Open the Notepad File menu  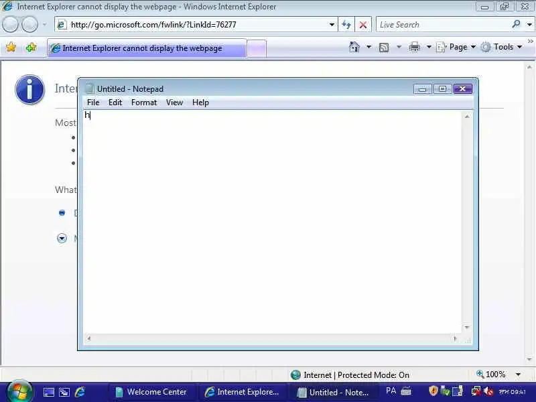pyautogui.click(x=93, y=103)
